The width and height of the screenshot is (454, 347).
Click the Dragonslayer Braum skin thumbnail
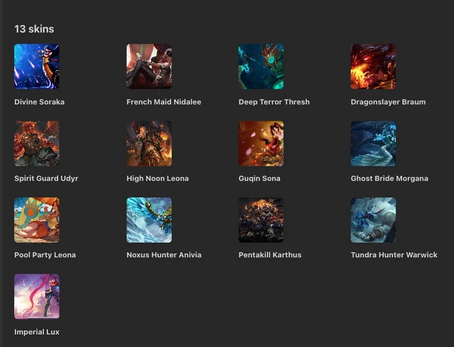pyautogui.click(x=373, y=66)
